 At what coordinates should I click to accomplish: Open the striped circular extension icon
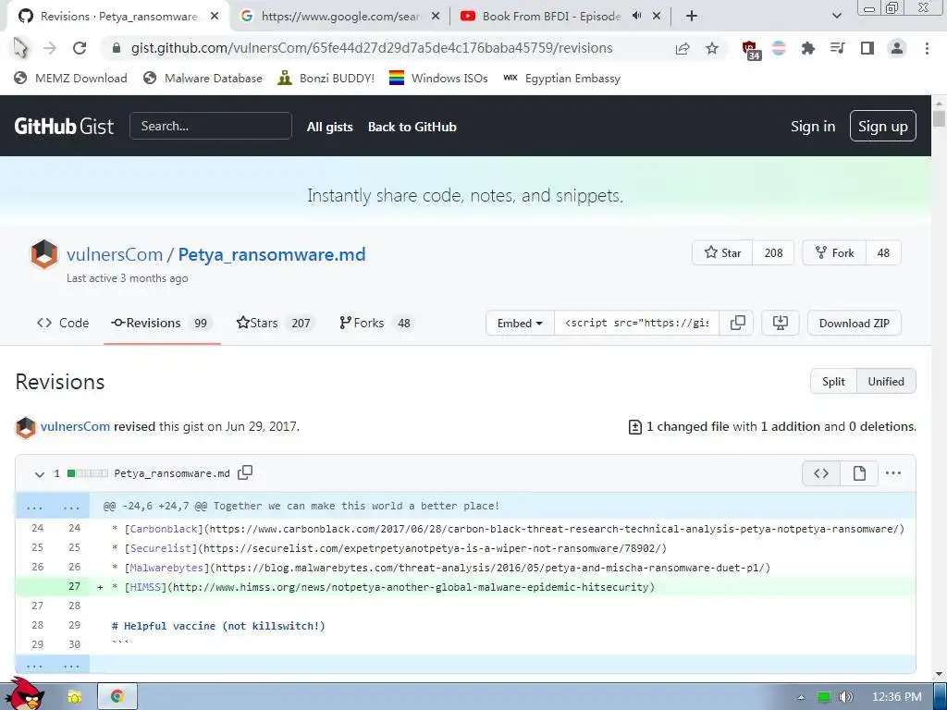779,48
